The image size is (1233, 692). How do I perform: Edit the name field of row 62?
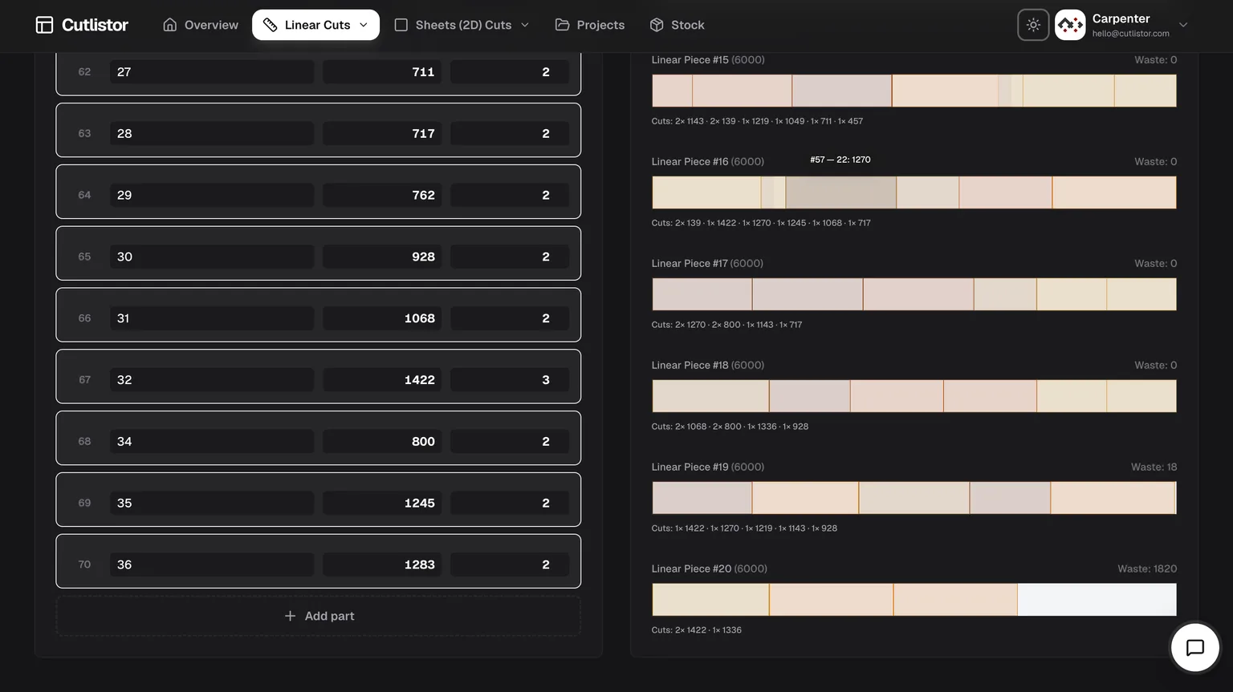(212, 72)
